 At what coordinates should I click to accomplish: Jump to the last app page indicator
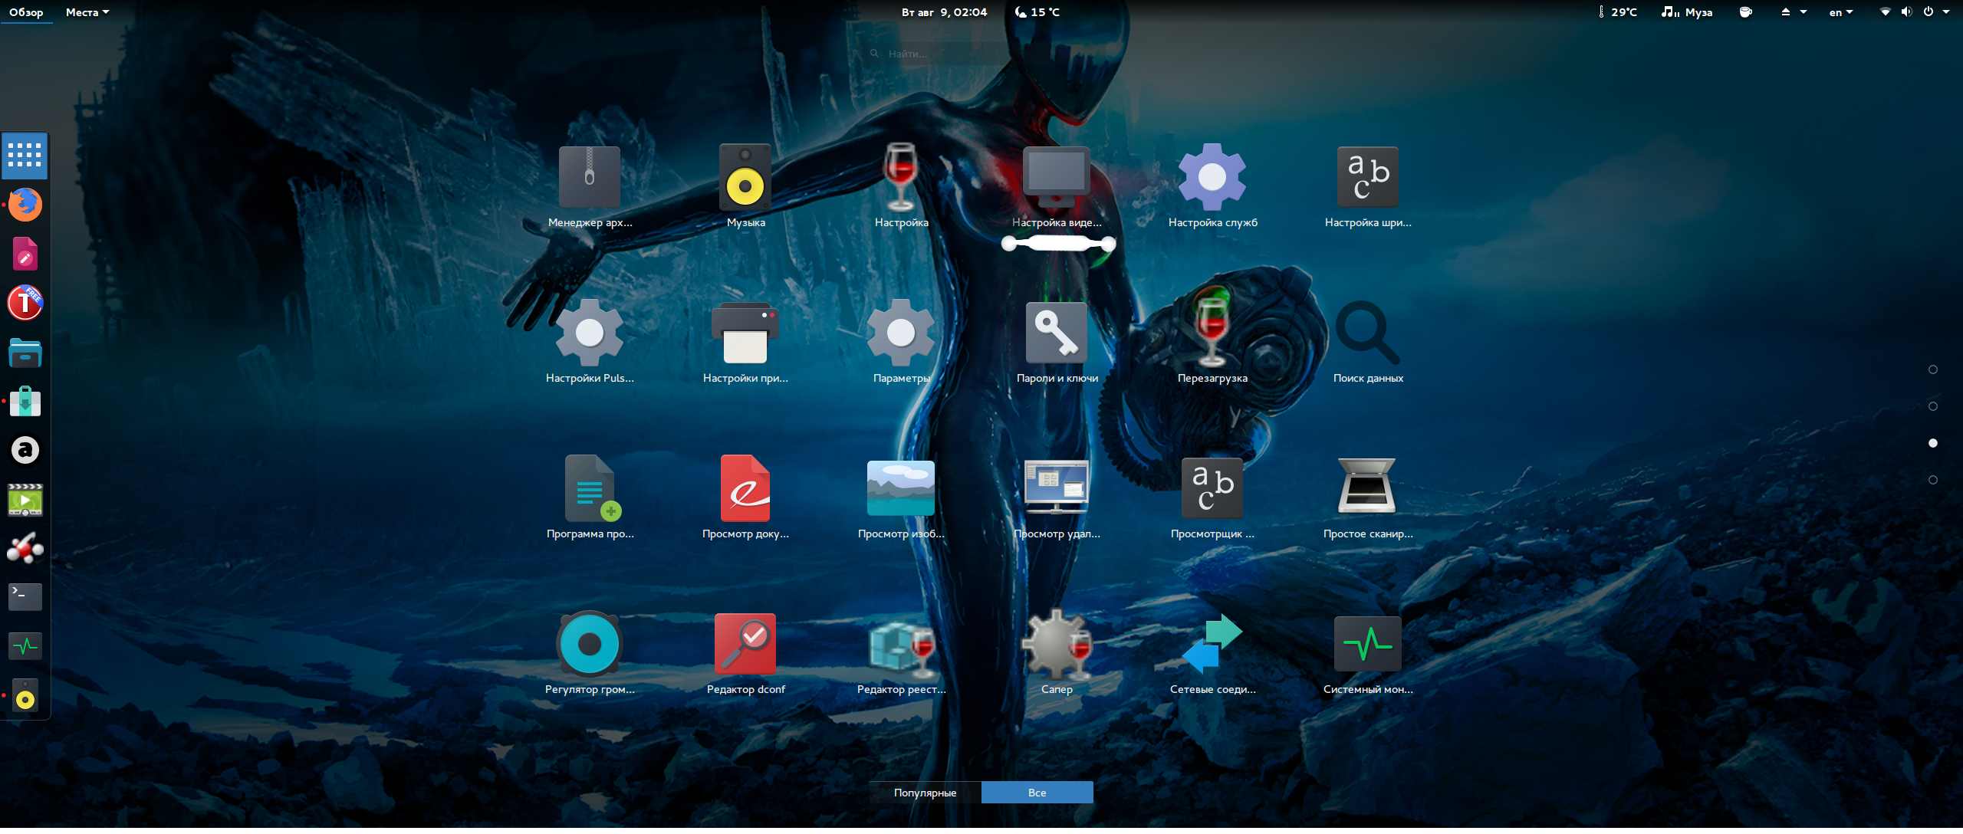pos(1932,480)
